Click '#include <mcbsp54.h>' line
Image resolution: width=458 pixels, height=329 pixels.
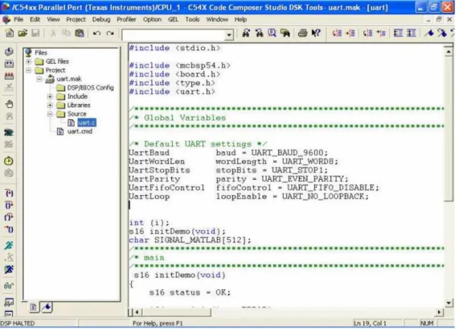(x=180, y=65)
